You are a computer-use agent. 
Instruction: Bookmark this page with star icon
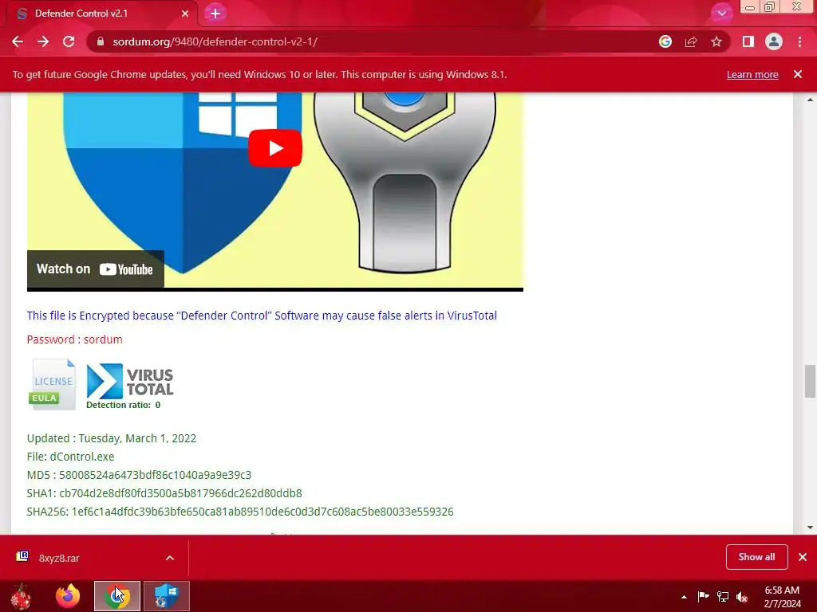pyautogui.click(x=716, y=41)
